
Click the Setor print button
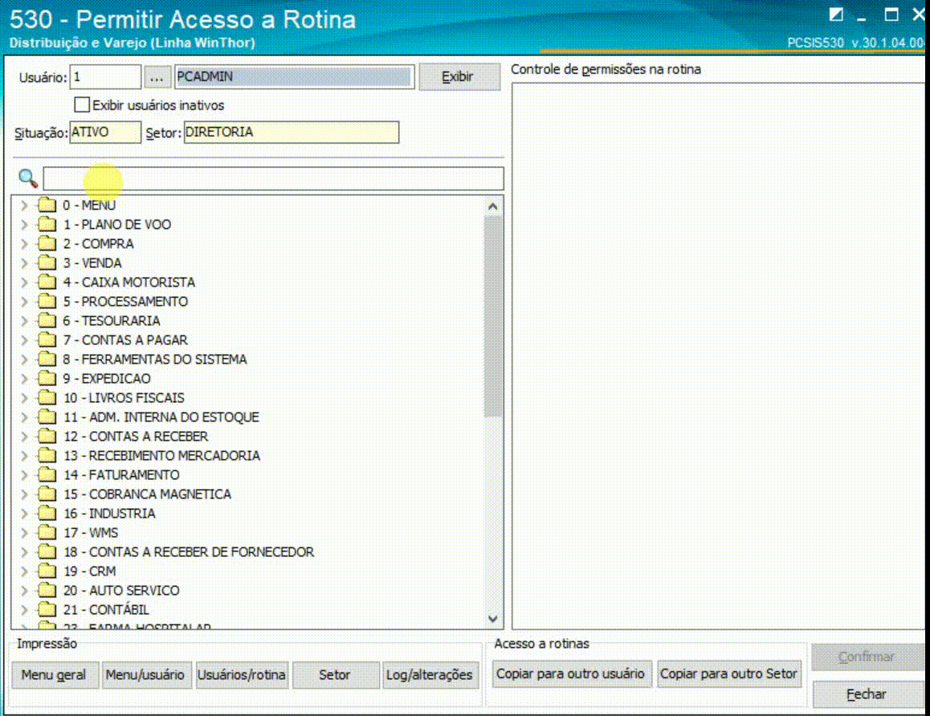[335, 674]
